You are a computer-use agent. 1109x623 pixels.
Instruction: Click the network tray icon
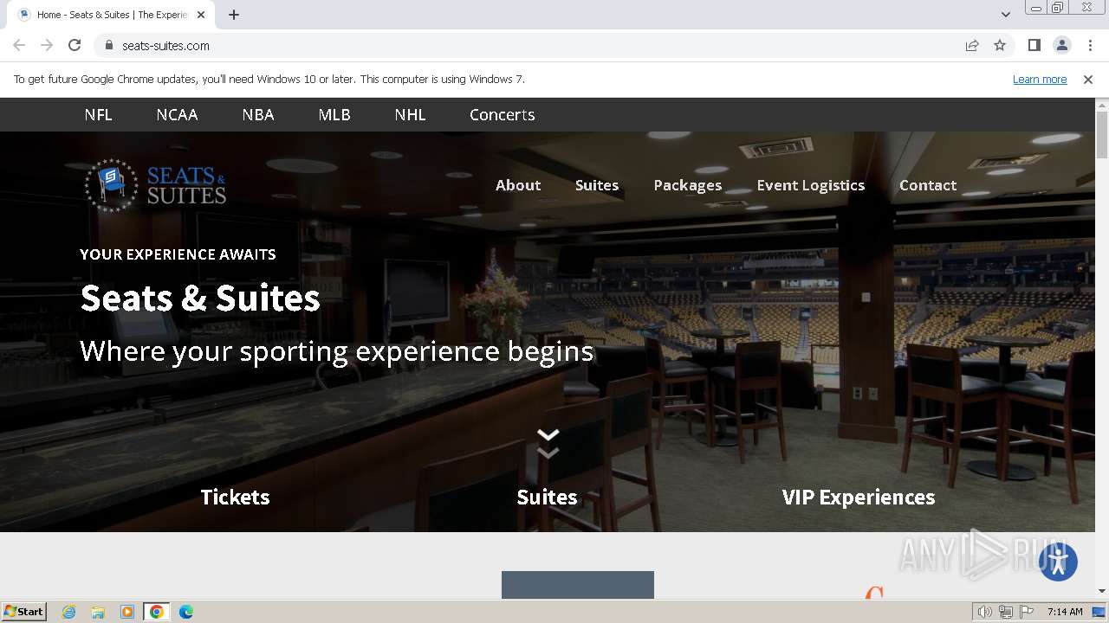click(1006, 612)
